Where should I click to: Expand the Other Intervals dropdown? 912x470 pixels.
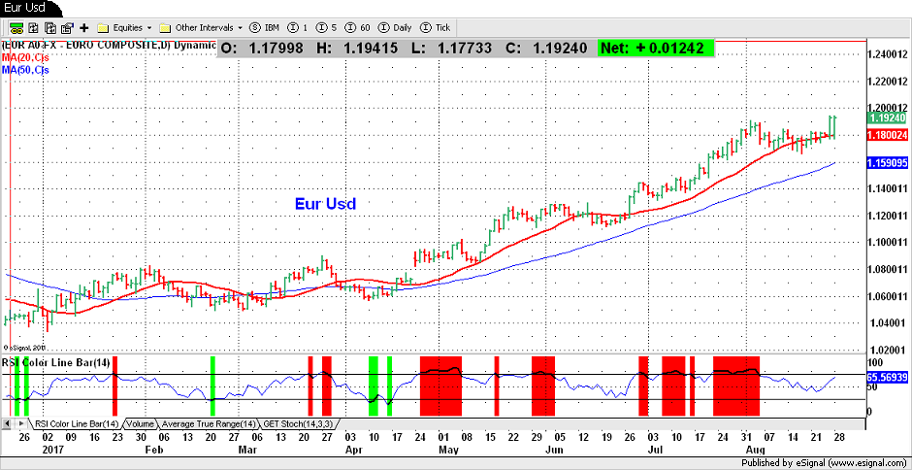[201, 28]
